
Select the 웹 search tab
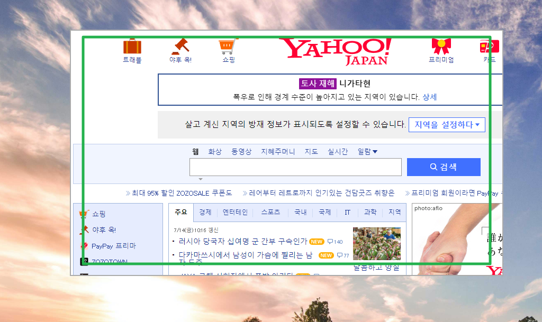pyautogui.click(x=195, y=152)
